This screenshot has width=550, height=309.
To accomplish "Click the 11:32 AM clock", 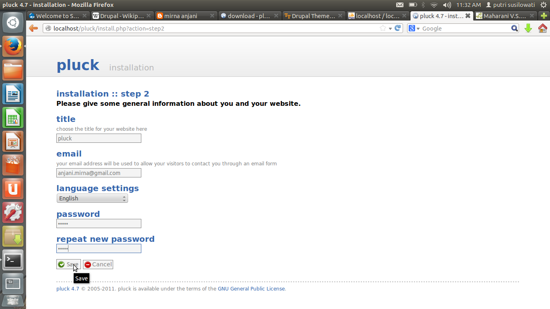I will coord(468,5).
